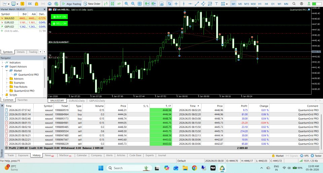
Task: Select the M15 timeframe
Action: tap(247, 4)
